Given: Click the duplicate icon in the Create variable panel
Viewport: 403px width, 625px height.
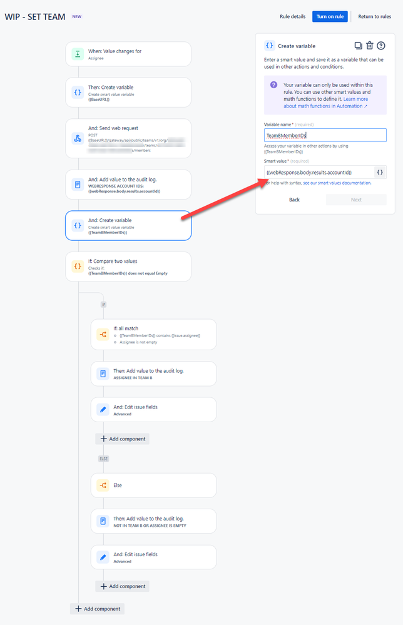Looking at the screenshot, I should tap(358, 46).
